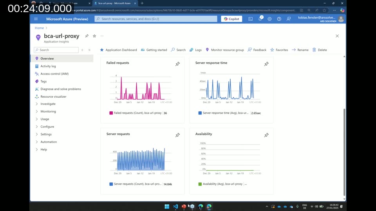
Task: Click the blade vertical scrollbar
Action: pyautogui.click(x=344, y=152)
